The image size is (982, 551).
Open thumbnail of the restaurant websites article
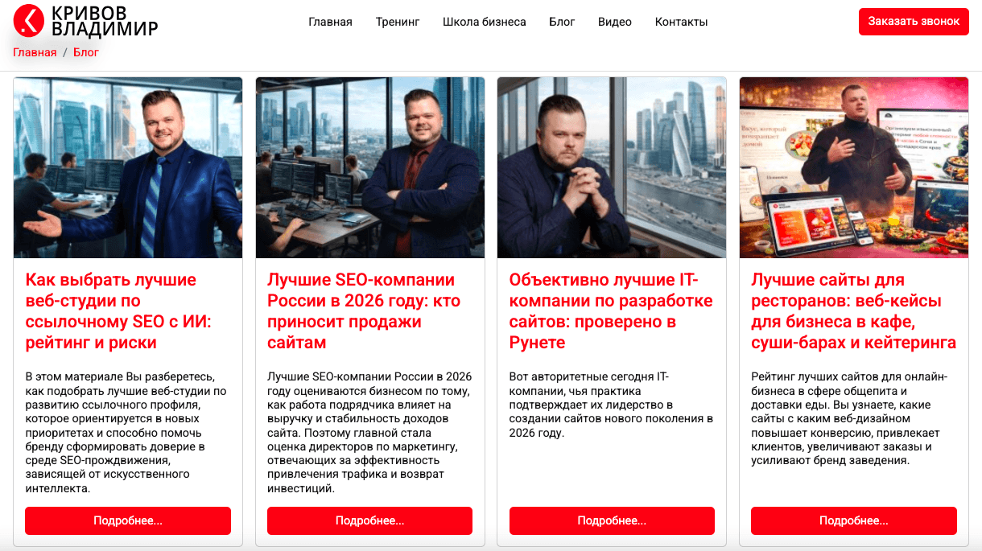(854, 167)
